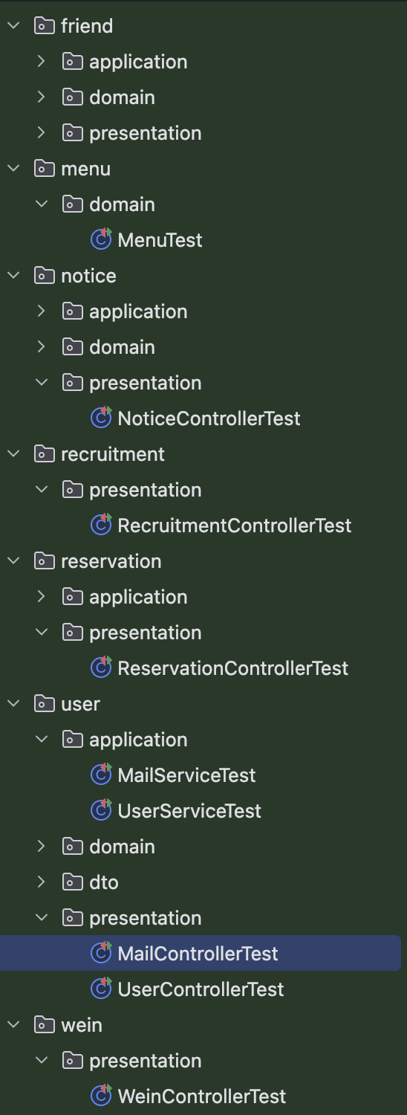Collapse the user package chevron
The height and width of the screenshot is (1115, 407).
click(13, 704)
